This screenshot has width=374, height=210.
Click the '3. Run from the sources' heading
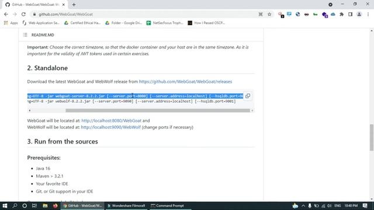[x=63, y=141]
